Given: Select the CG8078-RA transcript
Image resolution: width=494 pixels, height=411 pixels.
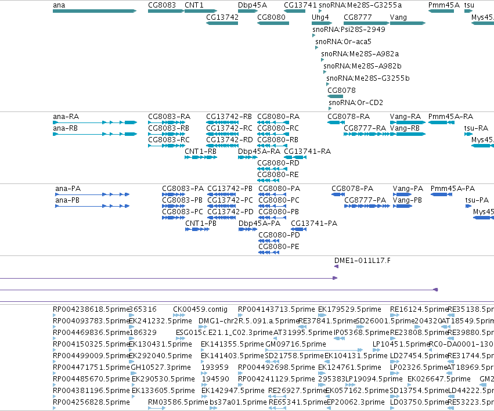Looking at the screenshot, I should tap(336, 122).
